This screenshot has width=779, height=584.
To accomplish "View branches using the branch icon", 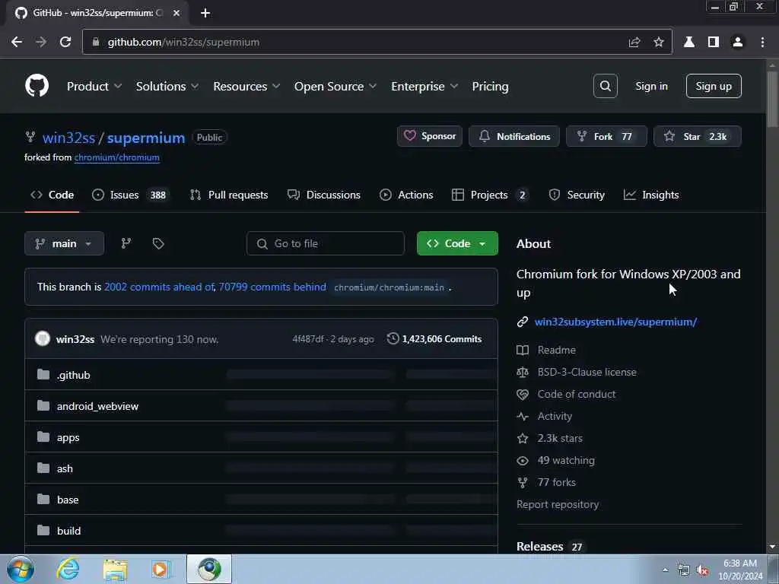I will [126, 243].
